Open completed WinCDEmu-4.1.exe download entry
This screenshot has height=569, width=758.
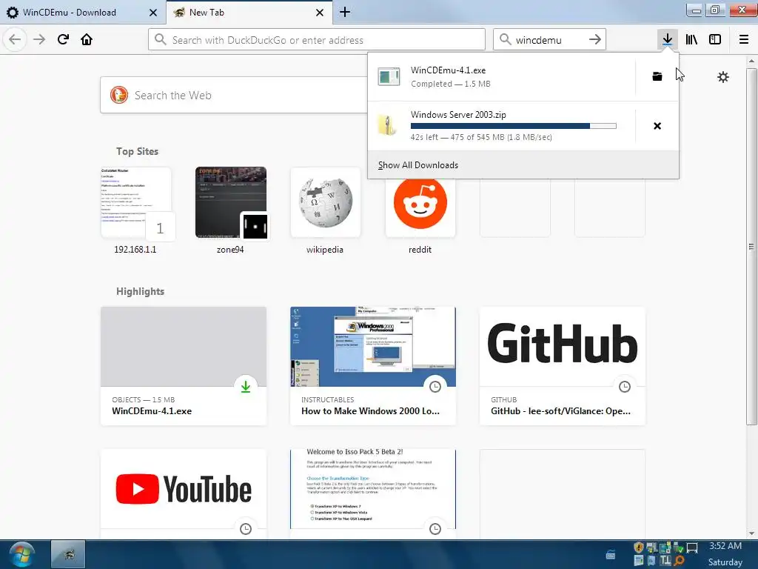point(502,76)
